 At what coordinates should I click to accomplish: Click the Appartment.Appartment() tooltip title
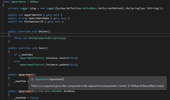50,79
